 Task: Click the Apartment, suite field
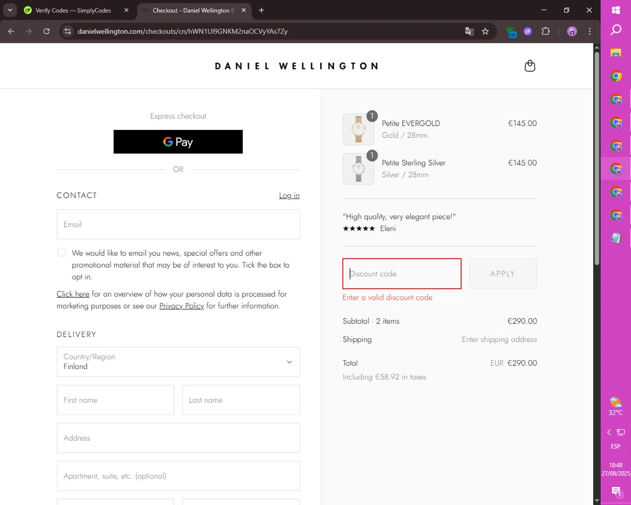pyautogui.click(x=178, y=476)
